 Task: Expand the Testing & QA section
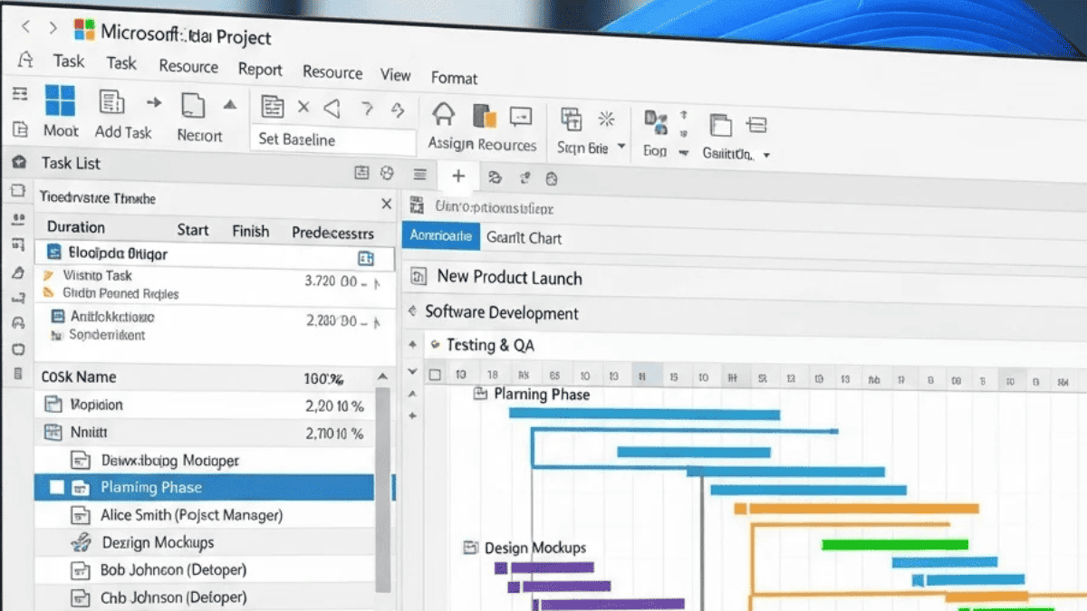435,345
